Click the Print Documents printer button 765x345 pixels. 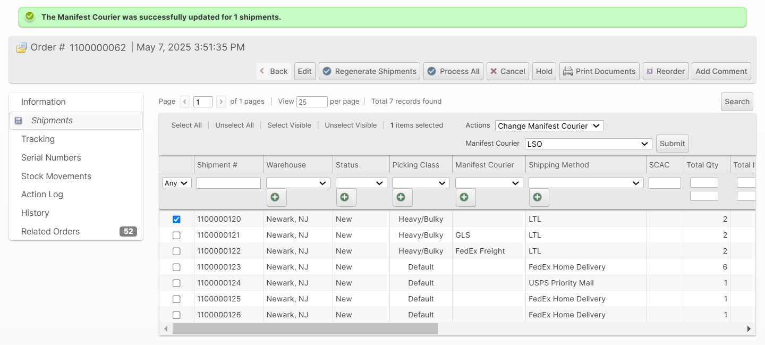pyautogui.click(x=599, y=71)
